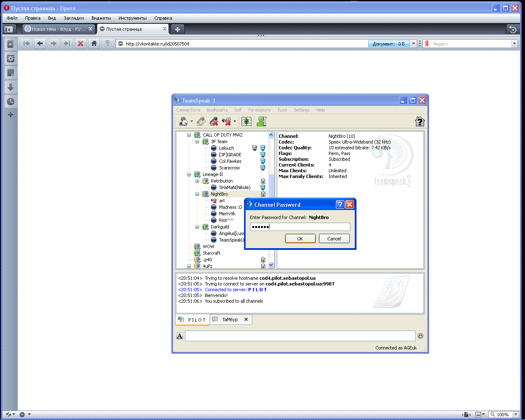Collapse the Darkguild channel
The height and width of the screenshot is (420, 525).
coord(197,227)
